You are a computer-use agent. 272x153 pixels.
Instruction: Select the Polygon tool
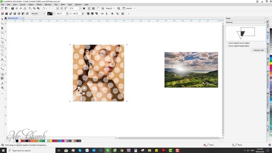[x=2, y=54]
